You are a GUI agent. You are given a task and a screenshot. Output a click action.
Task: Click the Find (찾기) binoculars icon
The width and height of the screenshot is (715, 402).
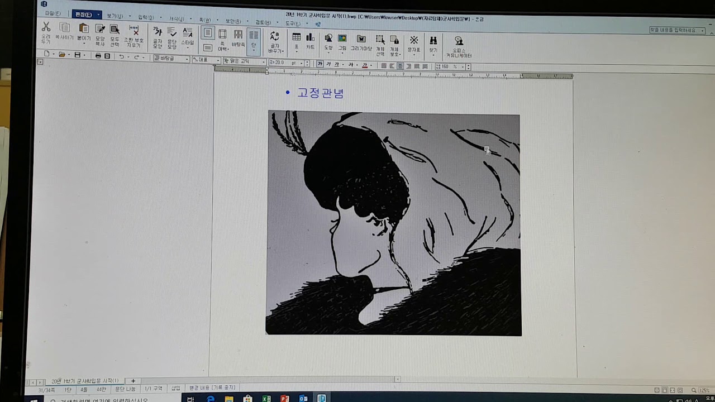point(433,40)
